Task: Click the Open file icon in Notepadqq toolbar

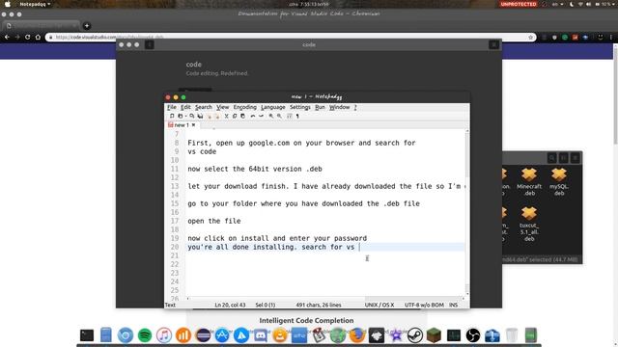Action: 181,116
